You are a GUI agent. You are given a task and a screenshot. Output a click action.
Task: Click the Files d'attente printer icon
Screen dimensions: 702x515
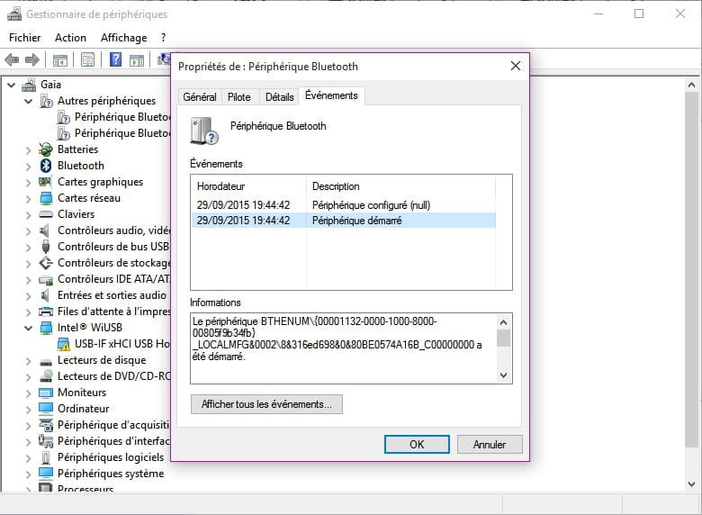(46, 312)
